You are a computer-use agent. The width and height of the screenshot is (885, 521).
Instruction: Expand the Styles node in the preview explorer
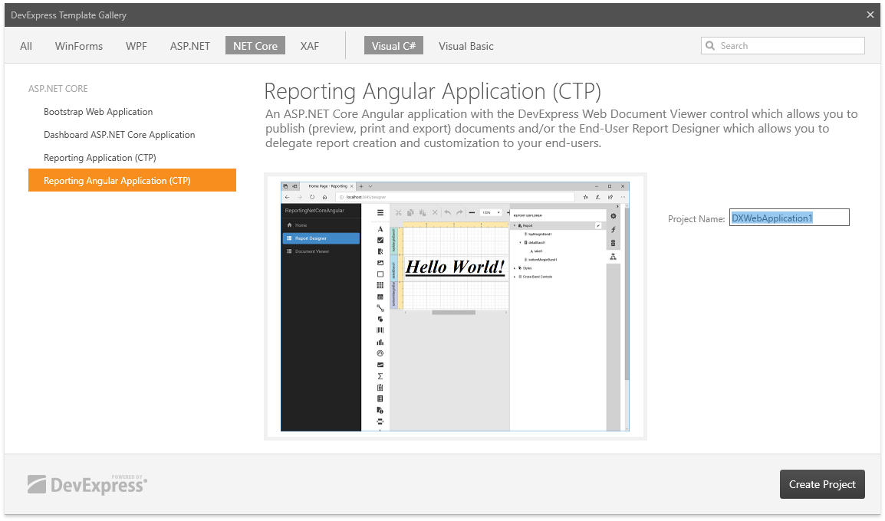point(515,268)
